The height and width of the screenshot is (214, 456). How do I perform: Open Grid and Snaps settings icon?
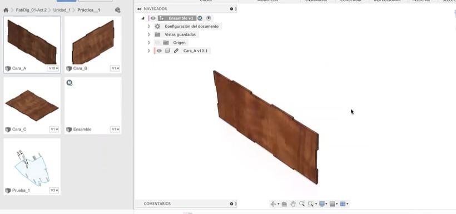[x=333, y=204]
